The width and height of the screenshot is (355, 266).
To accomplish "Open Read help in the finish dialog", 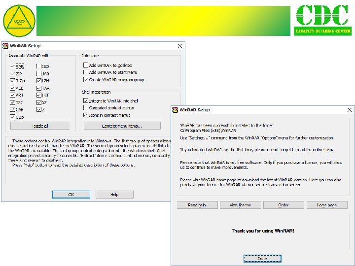I will pyautogui.click(x=197, y=205).
